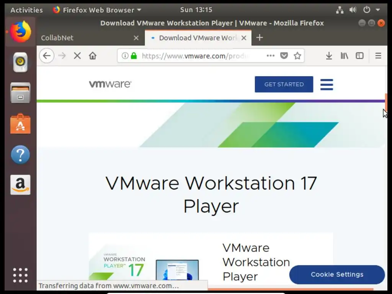Bookmark this page with the star
Image resolution: width=392 pixels, height=294 pixels.
[x=297, y=56]
